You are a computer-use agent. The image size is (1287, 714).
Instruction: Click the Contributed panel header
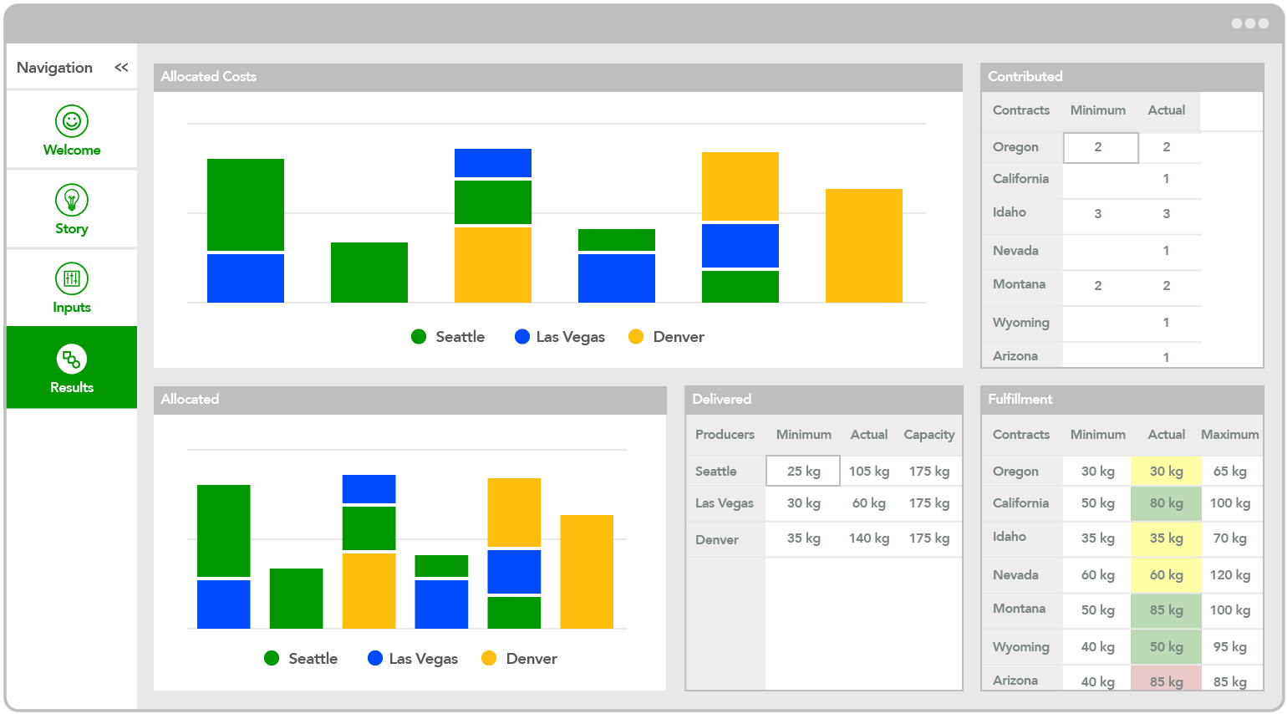click(x=1122, y=77)
